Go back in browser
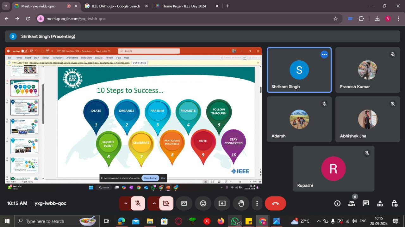Image resolution: width=405 pixels, height=227 pixels. pyautogui.click(x=7, y=19)
